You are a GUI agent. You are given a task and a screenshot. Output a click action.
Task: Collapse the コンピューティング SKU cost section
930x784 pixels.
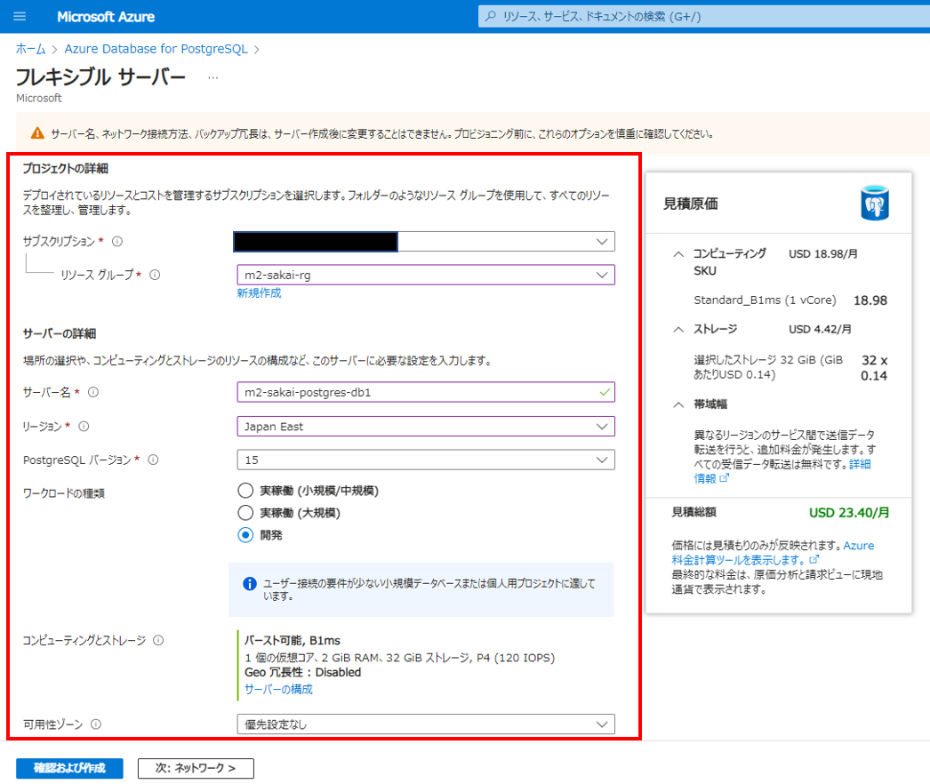[678, 254]
